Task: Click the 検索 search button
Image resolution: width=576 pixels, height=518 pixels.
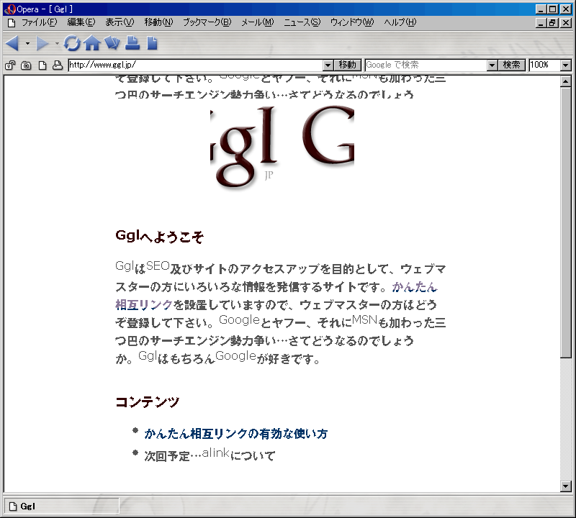Action: tap(512, 65)
